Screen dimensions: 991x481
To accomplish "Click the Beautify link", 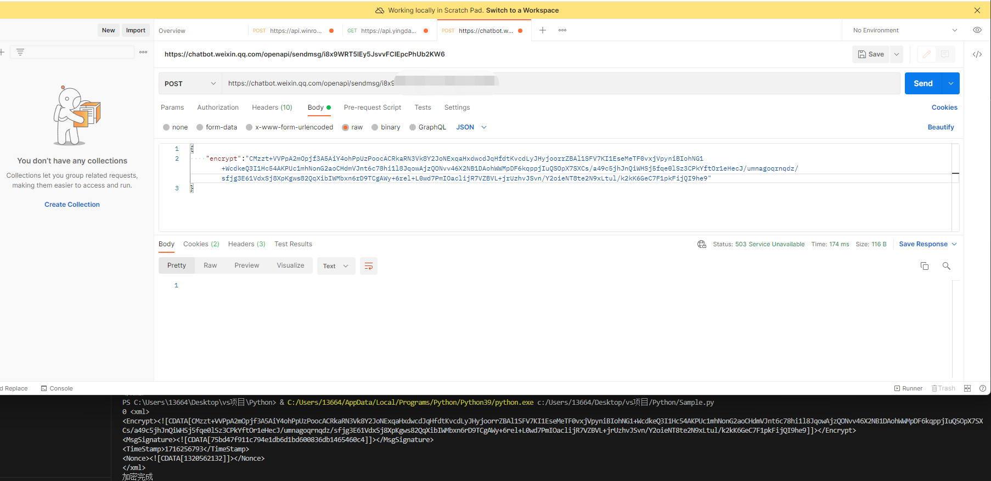I will click(x=941, y=127).
